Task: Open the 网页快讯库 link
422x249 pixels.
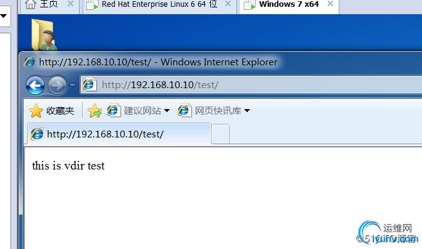Action: [210, 111]
